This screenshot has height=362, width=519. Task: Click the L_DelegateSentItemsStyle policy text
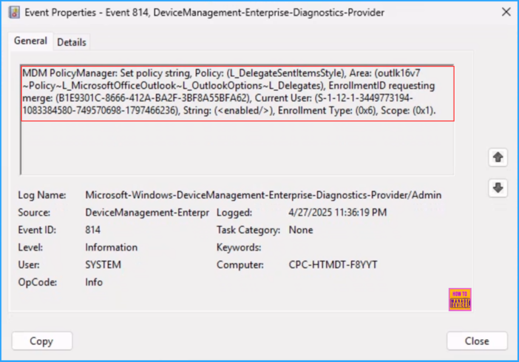pos(286,73)
